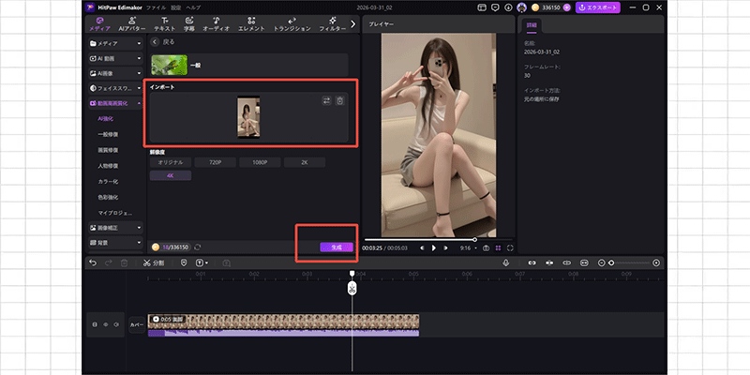
Task: Open the オーディオ audio tab
Action: [x=217, y=24]
